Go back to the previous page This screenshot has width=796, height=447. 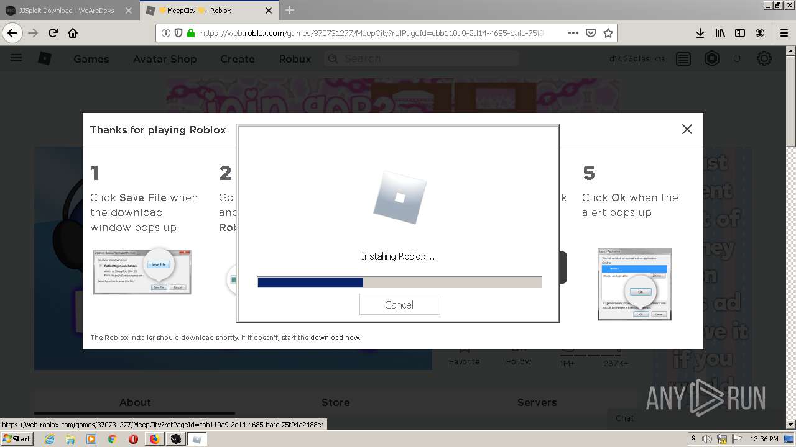pos(12,33)
